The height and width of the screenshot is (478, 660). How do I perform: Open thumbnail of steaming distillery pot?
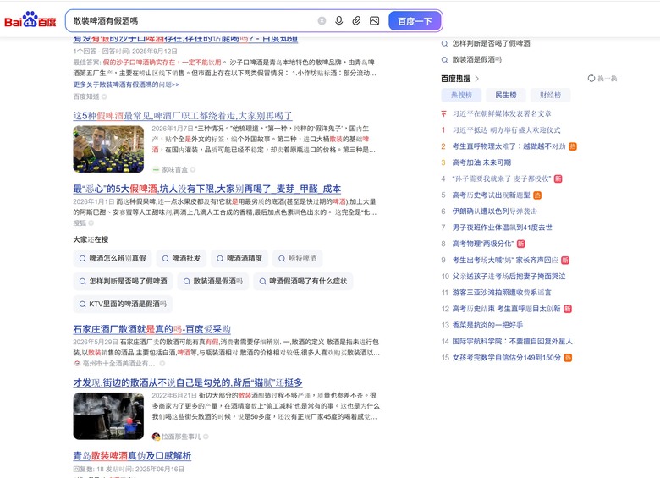pos(108,416)
